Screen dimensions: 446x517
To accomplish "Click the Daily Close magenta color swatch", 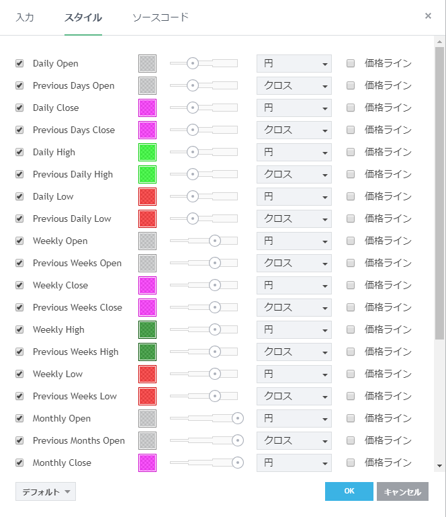I will pos(147,108).
